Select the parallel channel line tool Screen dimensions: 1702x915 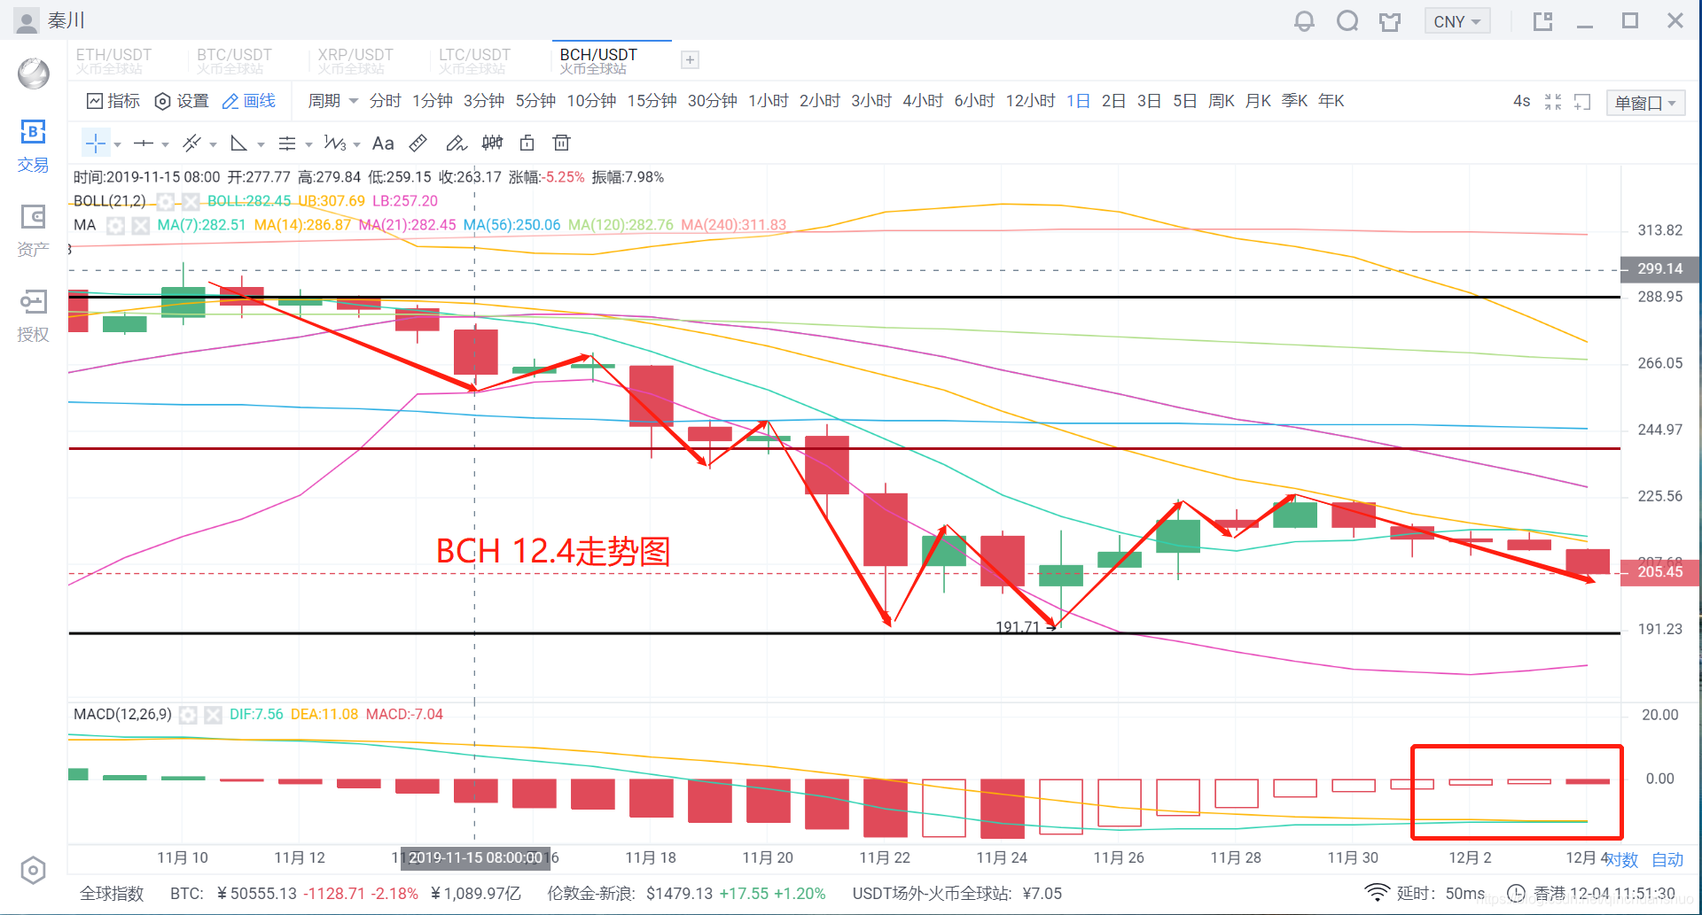click(191, 143)
